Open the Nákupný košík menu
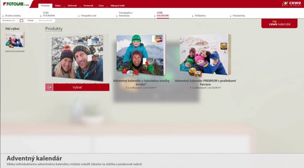Viewport: 304px width, 168px height. click(117, 6)
